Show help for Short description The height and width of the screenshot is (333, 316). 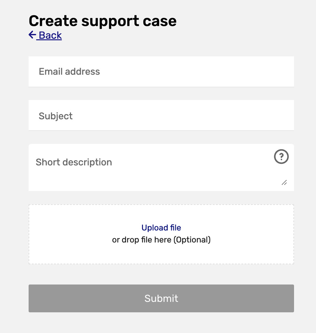(x=281, y=157)
